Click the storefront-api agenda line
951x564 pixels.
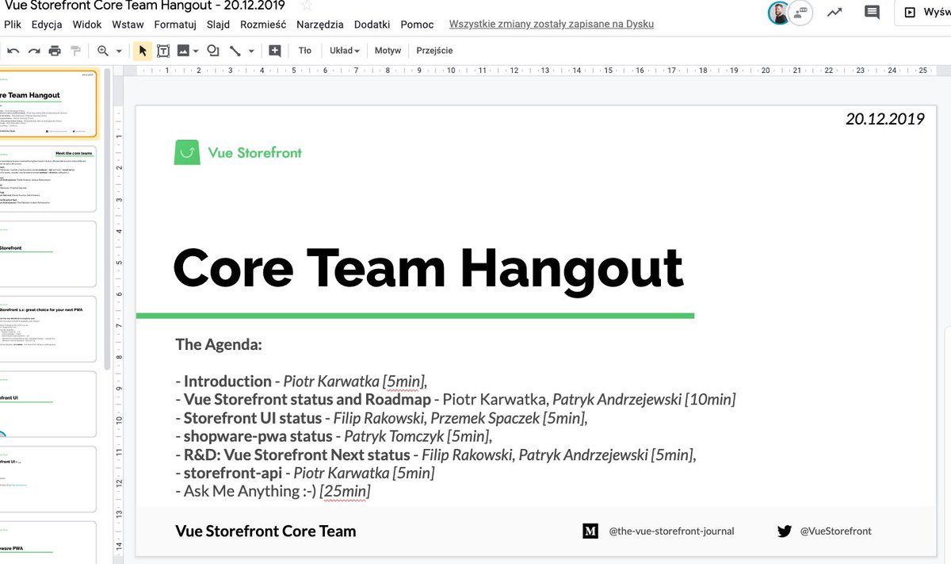pos(305,474)
